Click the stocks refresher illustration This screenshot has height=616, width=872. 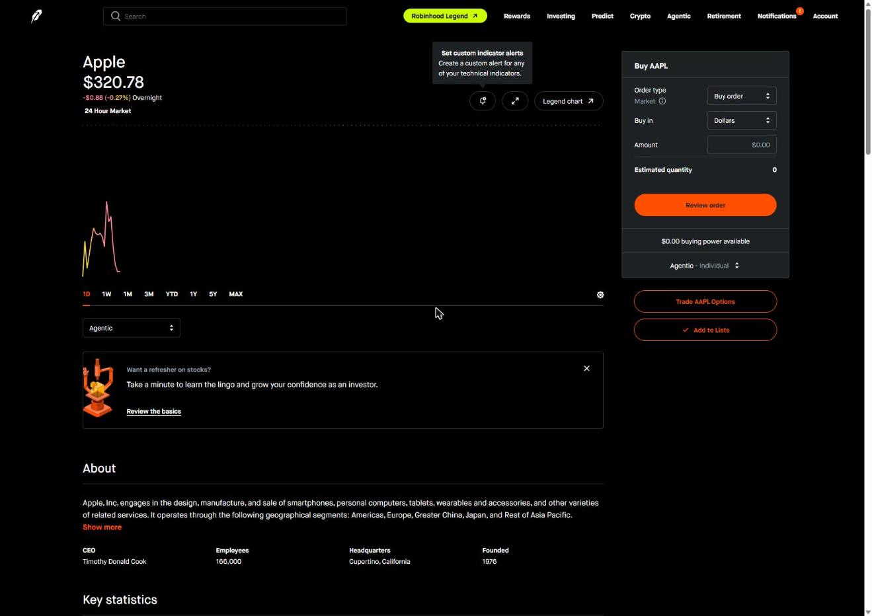pos(98,388)
